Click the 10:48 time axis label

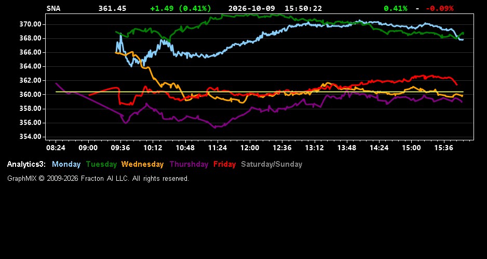pos(185,148)
